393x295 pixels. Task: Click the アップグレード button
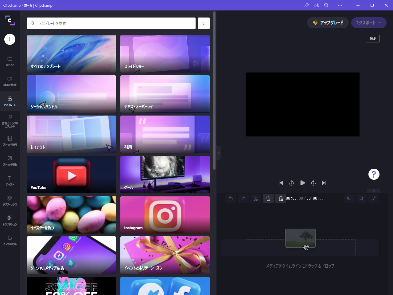click(x=328, y=23)
